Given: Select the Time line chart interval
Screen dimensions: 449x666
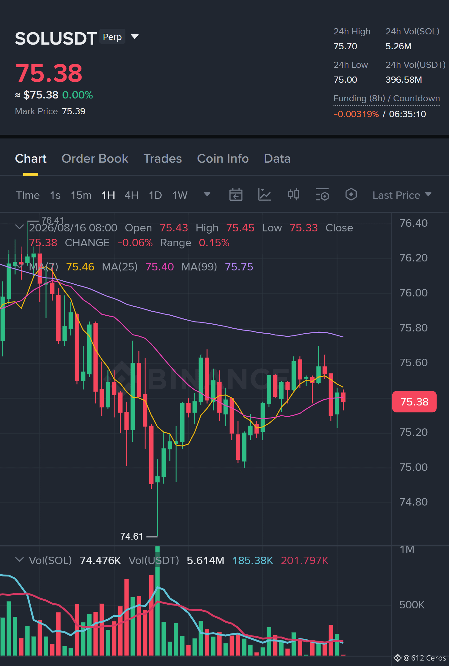Looking at the screenshot, I should tap(28, 195).
